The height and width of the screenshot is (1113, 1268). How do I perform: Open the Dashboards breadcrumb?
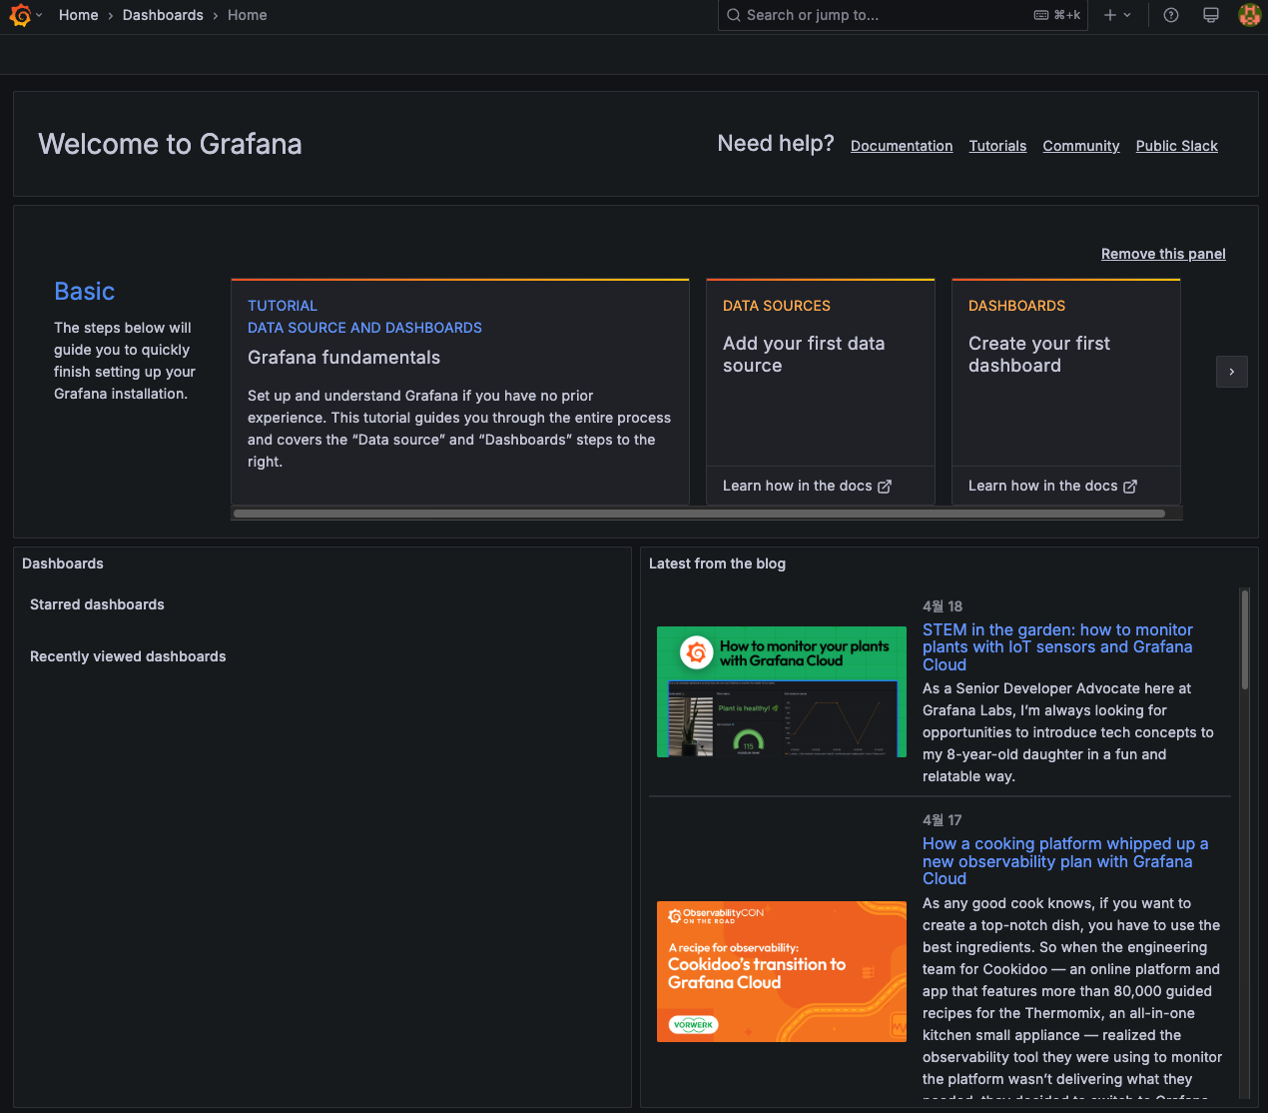coord(163,15)
